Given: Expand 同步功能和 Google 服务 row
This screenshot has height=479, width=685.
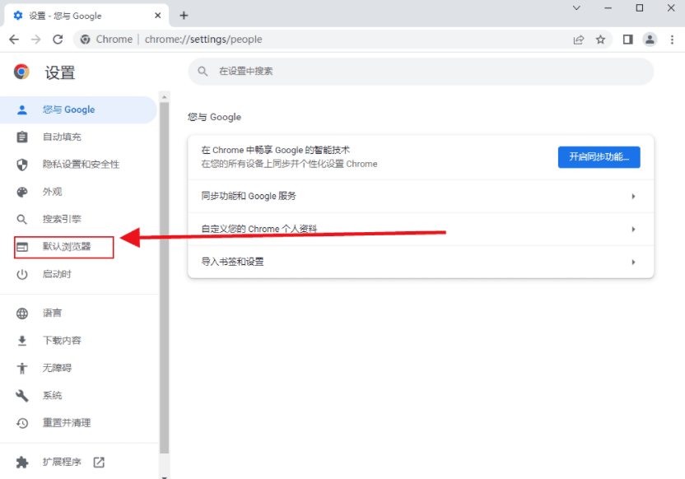Looking at the screenshot, I should pos(420,196).
